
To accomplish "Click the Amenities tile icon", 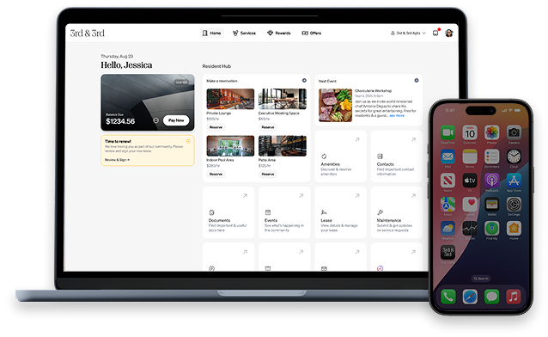I will tap(324, 156).
